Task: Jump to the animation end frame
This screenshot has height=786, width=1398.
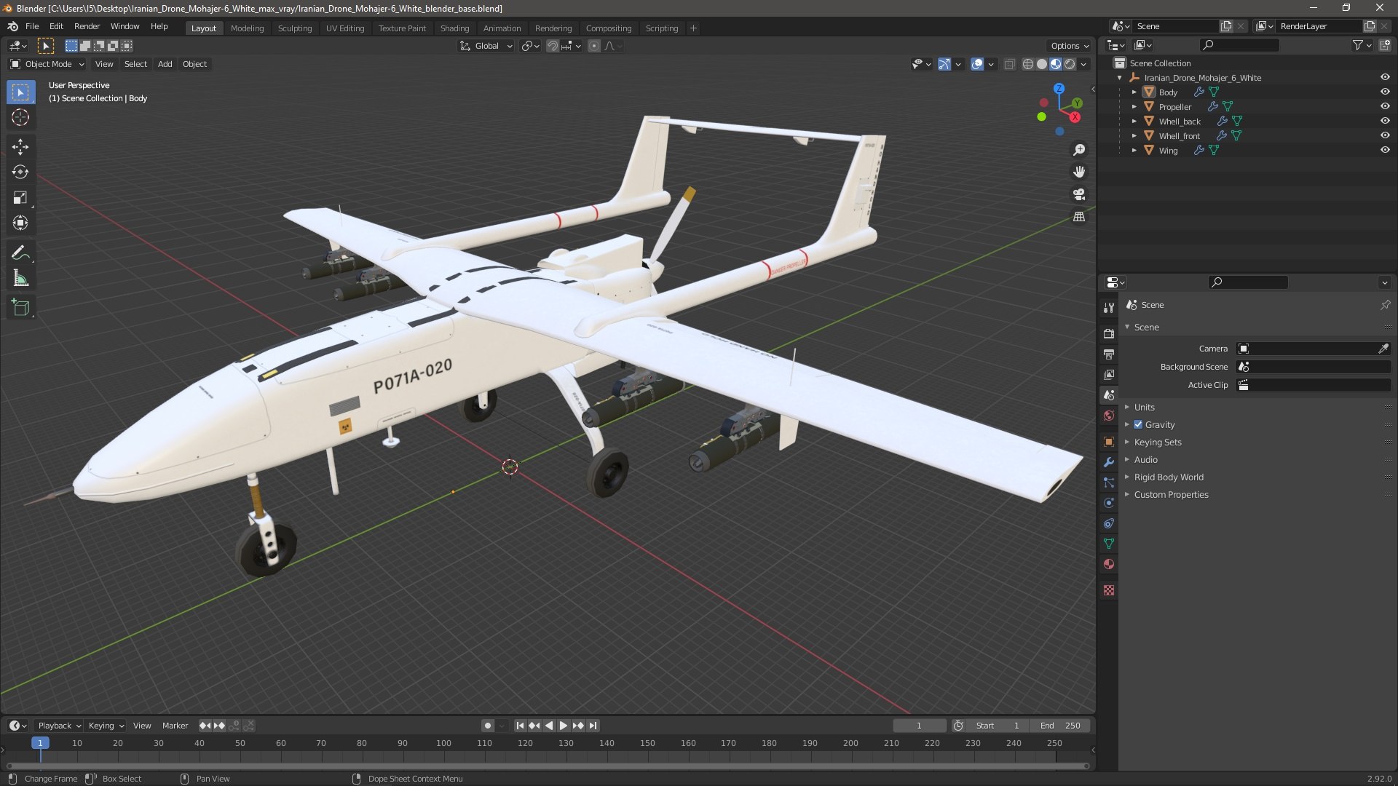Action: pos(593,726)
